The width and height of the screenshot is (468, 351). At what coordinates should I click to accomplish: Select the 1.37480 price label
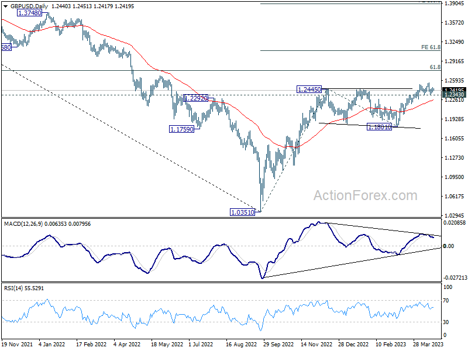29,13
